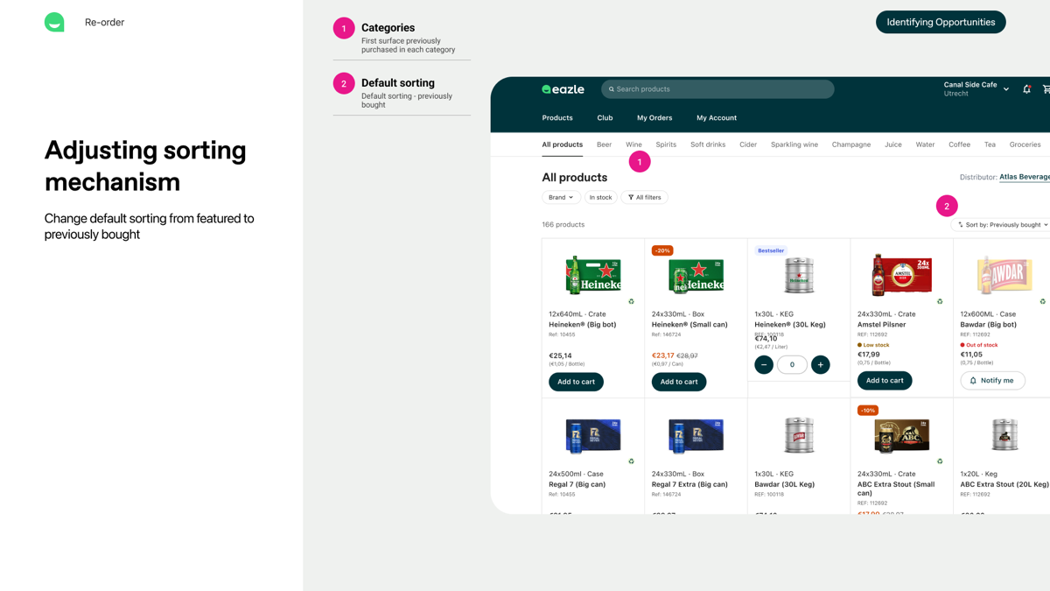
Task: Click the Identifying Opportunities button
Action: [x=941, y=22]
